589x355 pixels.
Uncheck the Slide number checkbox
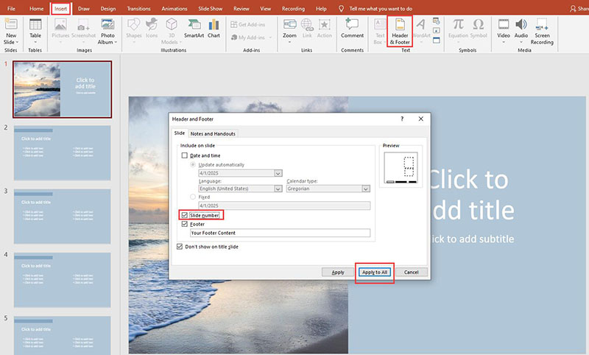(x=185, y=215)
